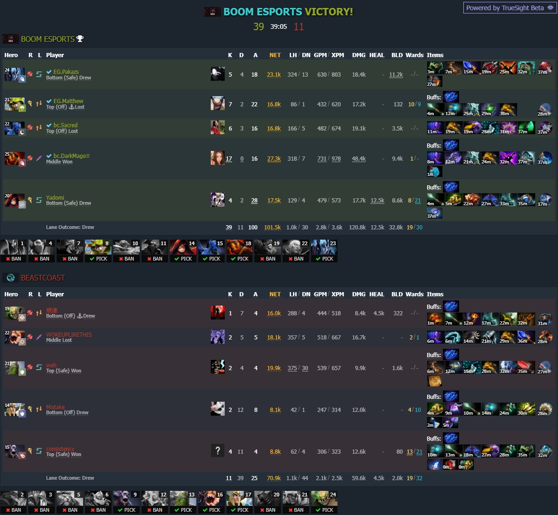The image size is (558, 515).
Task: Sort by NET column header in Boom table
Action: (x=275, y=55)
